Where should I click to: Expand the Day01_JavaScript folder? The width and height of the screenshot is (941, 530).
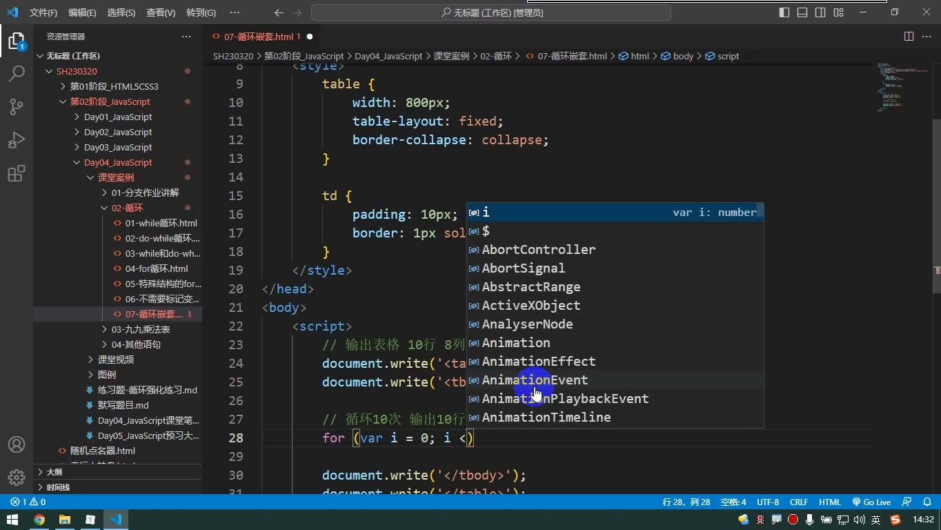pos(118,117)
